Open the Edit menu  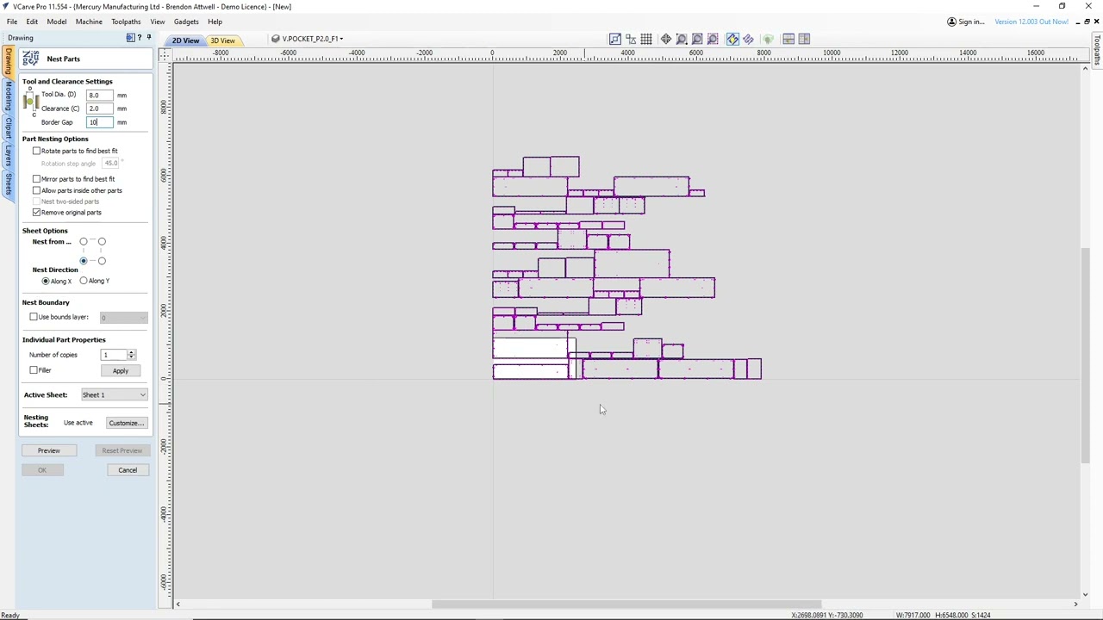point(32,22)
